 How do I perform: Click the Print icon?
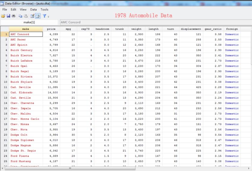(x=13, y=16)
